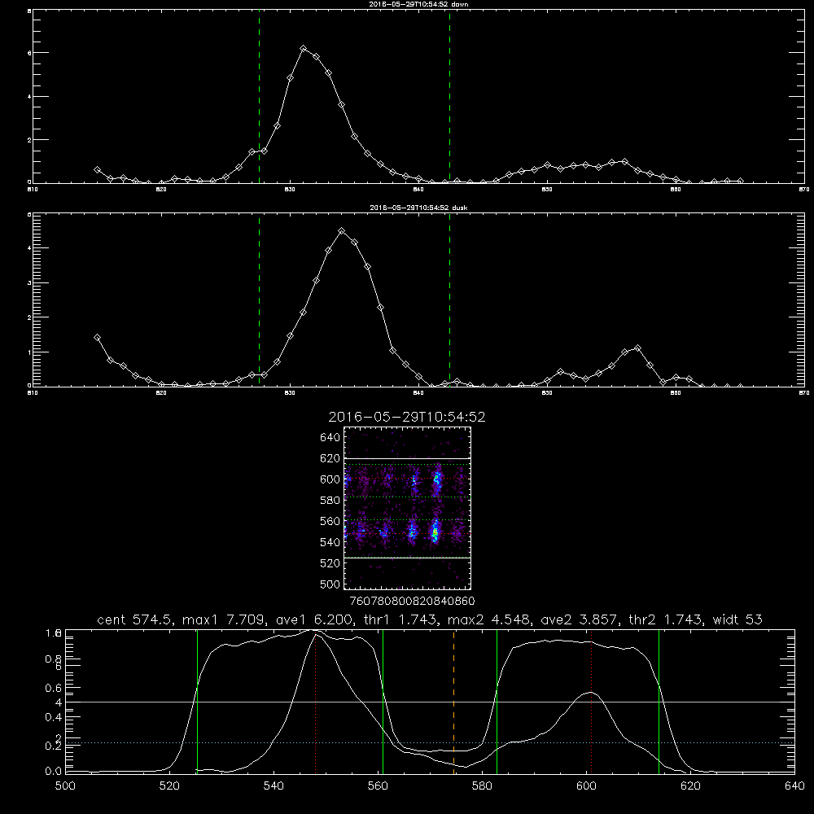814x814 pixels.
Task: Click the secondary peak of the dusk curve
Action: [x=637, y=348]
